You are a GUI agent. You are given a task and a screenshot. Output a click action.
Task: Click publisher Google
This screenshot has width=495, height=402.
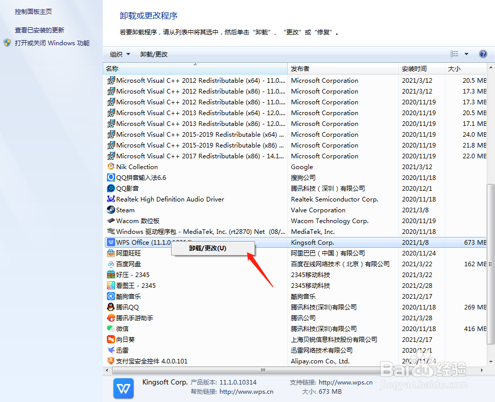[302, 167]
